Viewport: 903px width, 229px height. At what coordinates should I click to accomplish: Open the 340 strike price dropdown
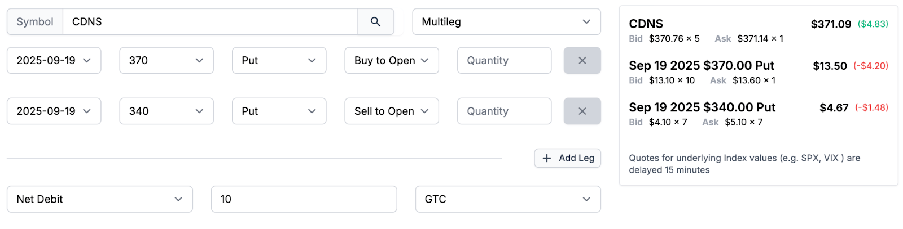pyautogui.click(x=166, y=111)
